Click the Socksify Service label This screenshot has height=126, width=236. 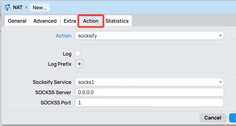pos(52,82)
